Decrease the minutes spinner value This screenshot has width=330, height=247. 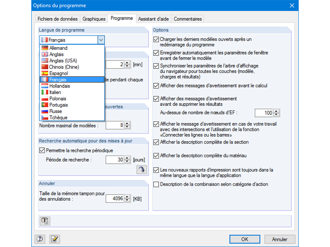tap(127, 66)
